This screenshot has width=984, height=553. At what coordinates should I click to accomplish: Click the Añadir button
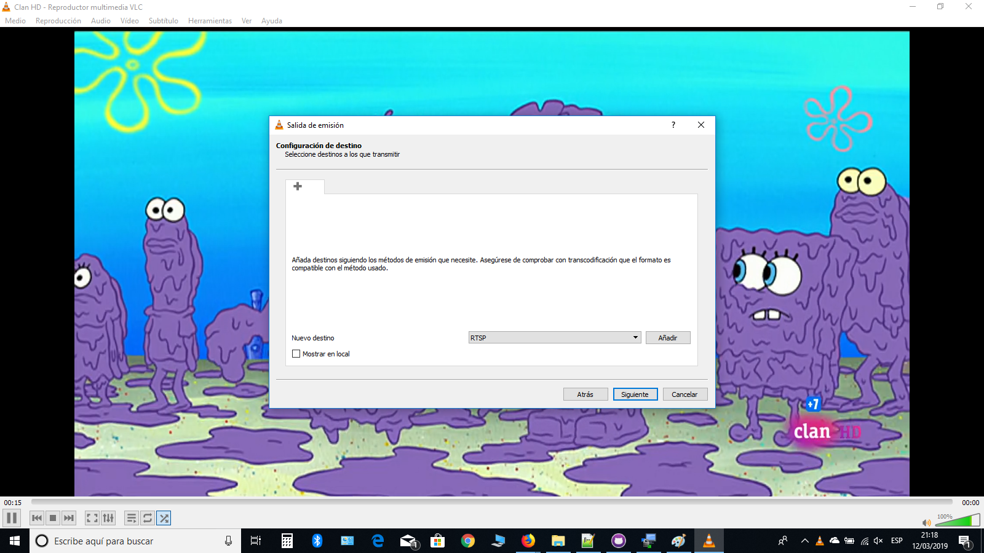668,338
